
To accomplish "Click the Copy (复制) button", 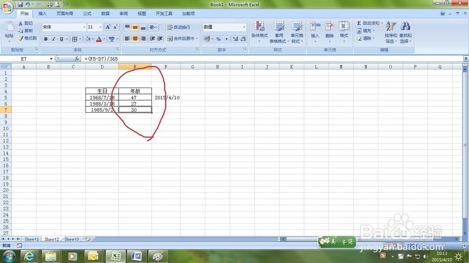I will click(x=25, y=31).
